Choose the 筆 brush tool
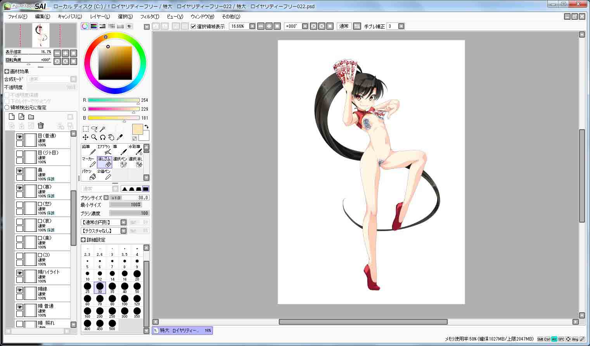The height and width of the screenshot is (346, 590). pos(120,150)
